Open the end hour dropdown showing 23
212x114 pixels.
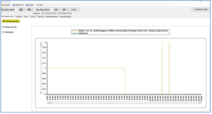point(59,10)
